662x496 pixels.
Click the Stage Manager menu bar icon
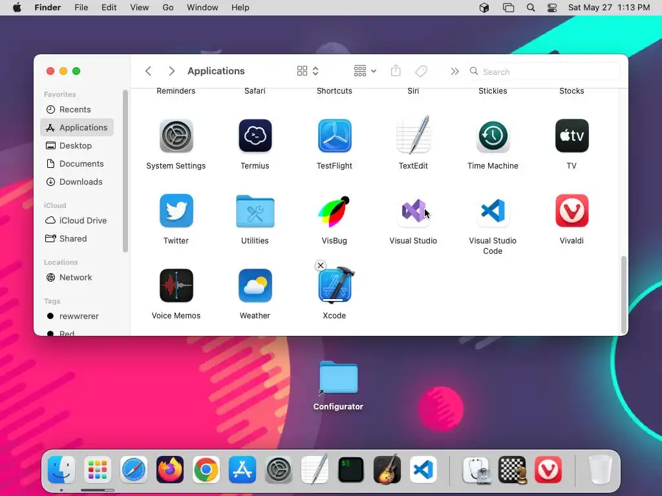point(508,8)
